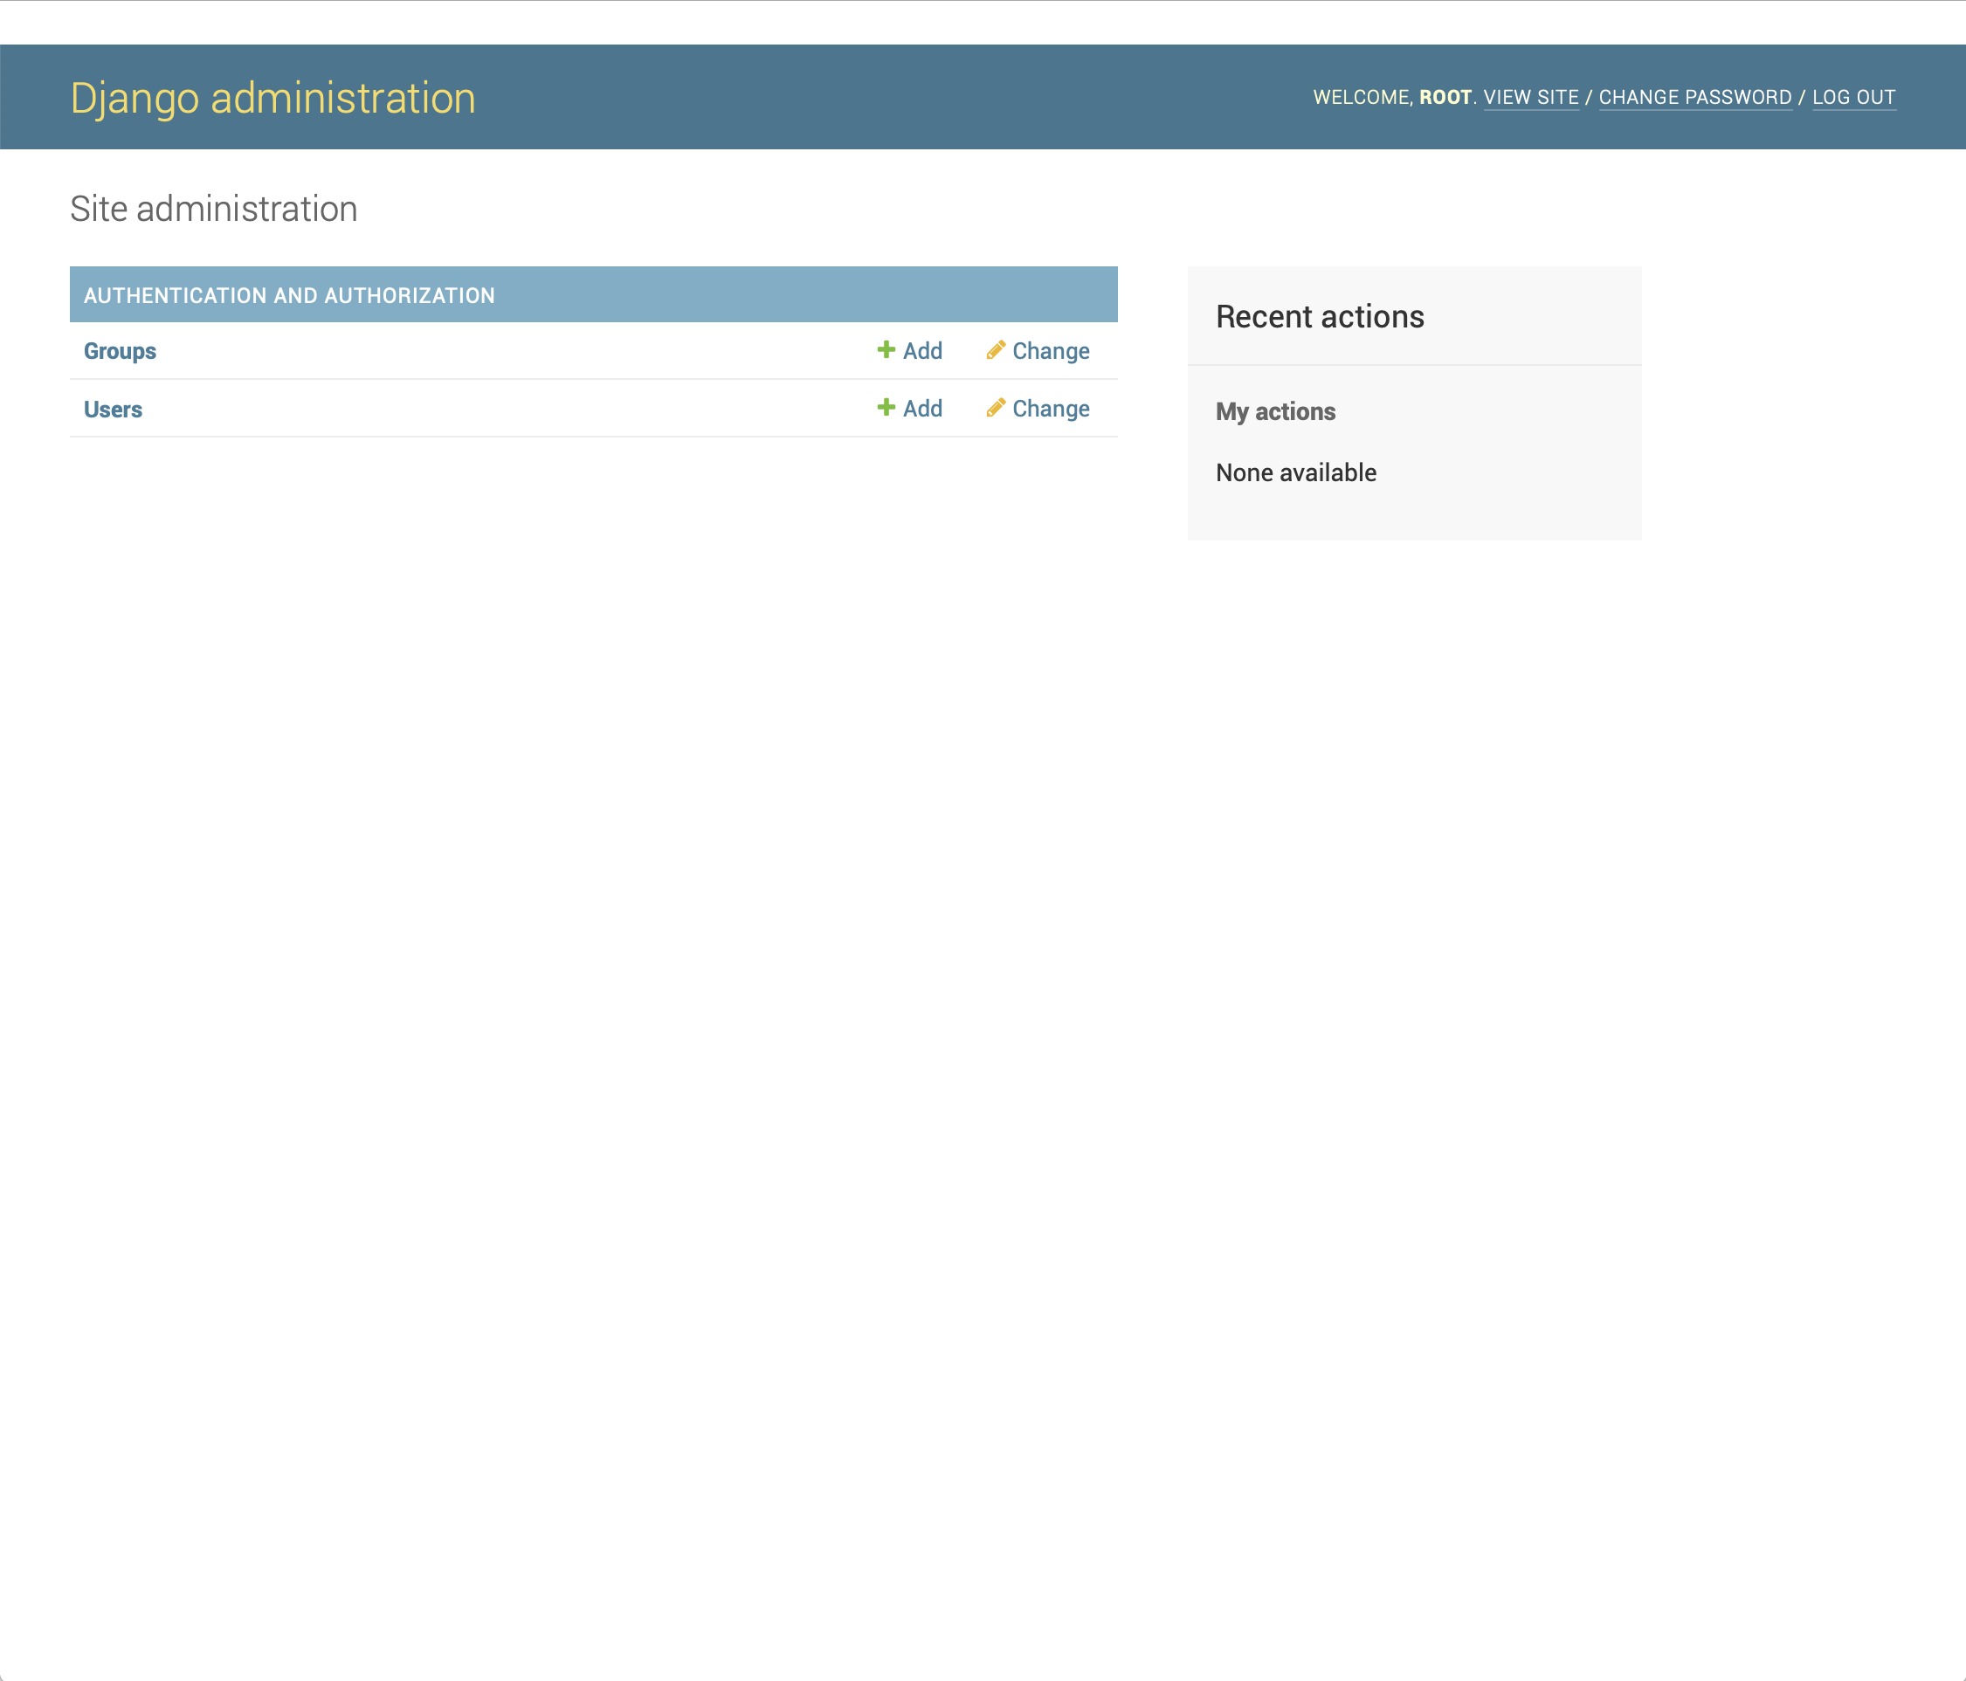Go to Change Password page
Image resolution: width=1966 pixels, height=1681 pixels.
pyautogui.click(x=1694, y=97)
